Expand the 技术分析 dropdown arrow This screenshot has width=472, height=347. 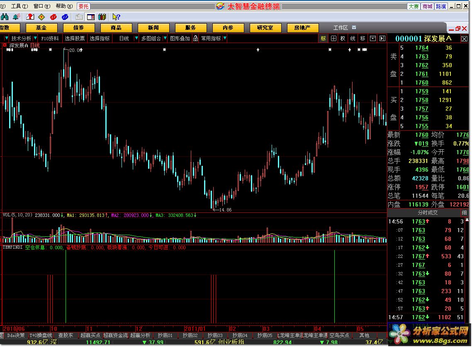[35, 38]
